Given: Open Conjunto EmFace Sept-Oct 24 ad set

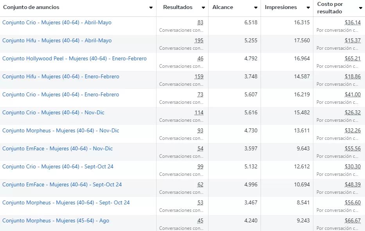Looking at the screenshot, I should [62, 185].
